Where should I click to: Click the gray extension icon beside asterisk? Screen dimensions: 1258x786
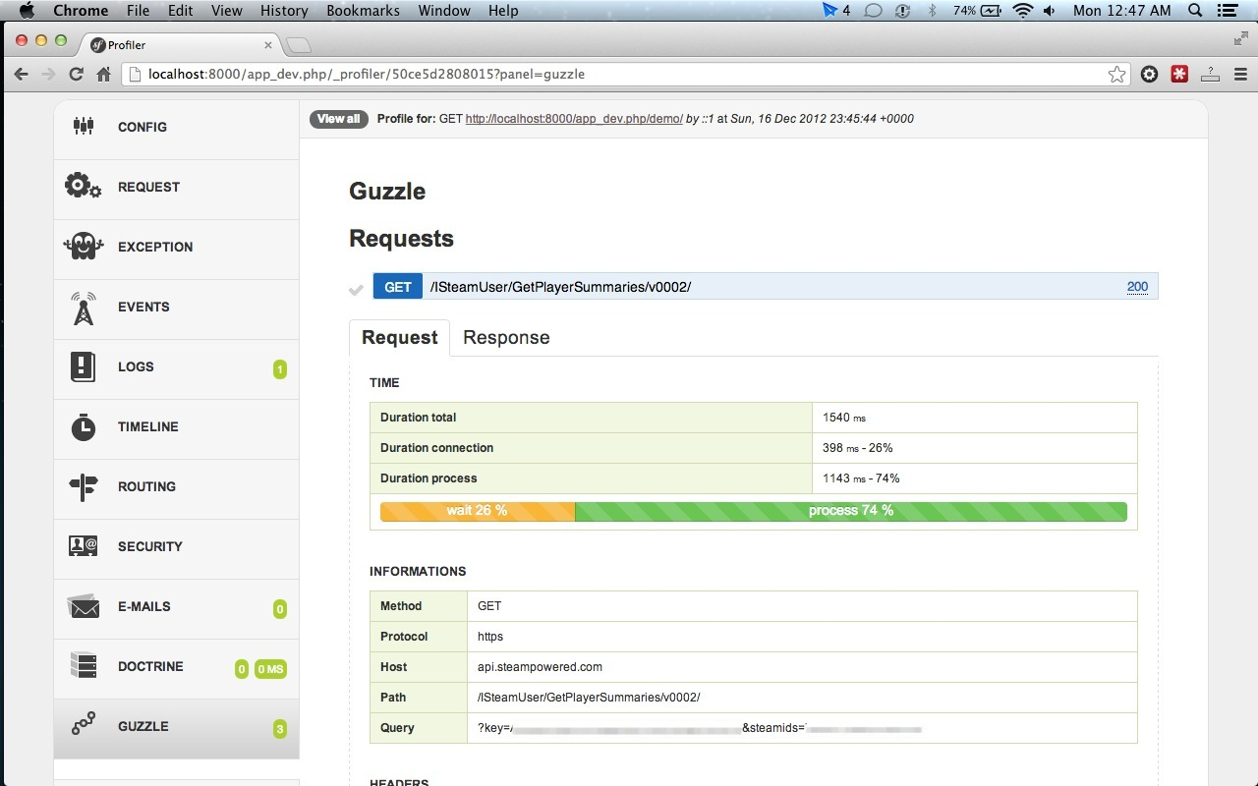[1210, 74]
